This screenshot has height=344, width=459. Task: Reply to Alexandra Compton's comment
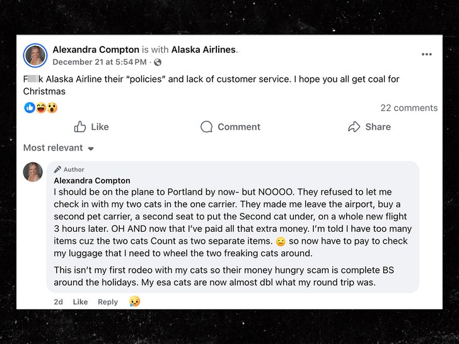pos(108,302)
